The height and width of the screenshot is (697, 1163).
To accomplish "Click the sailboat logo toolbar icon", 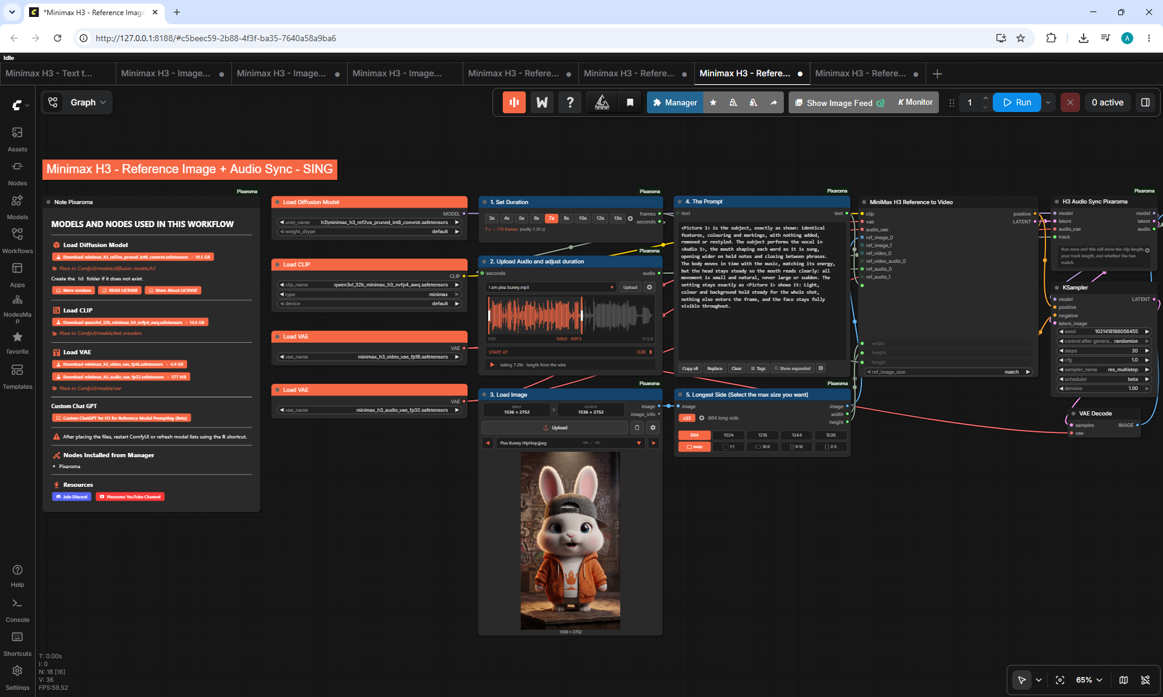I will tap(602, 102).
